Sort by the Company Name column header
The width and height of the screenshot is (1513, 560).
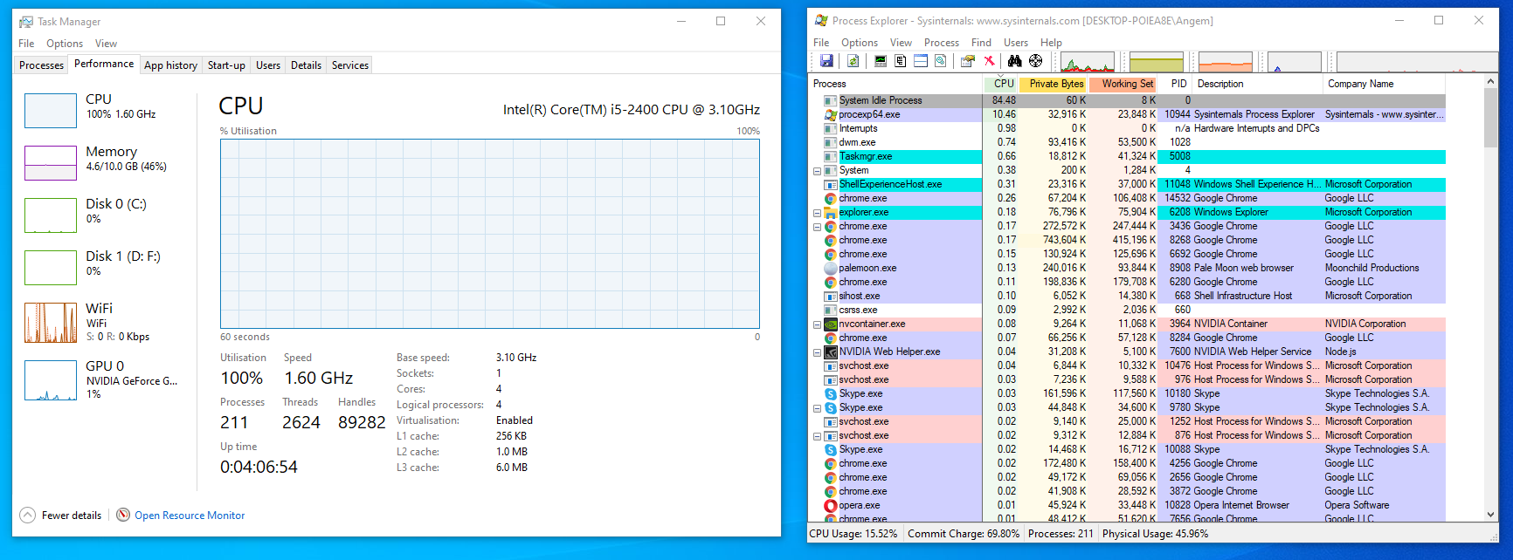(1384, 84)
